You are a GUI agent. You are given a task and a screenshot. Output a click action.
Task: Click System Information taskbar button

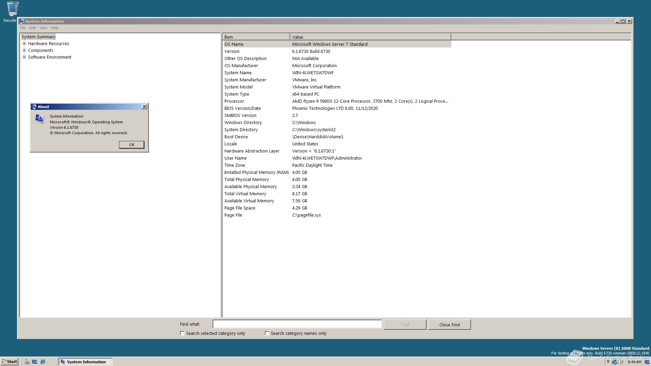tap(86, 362)
